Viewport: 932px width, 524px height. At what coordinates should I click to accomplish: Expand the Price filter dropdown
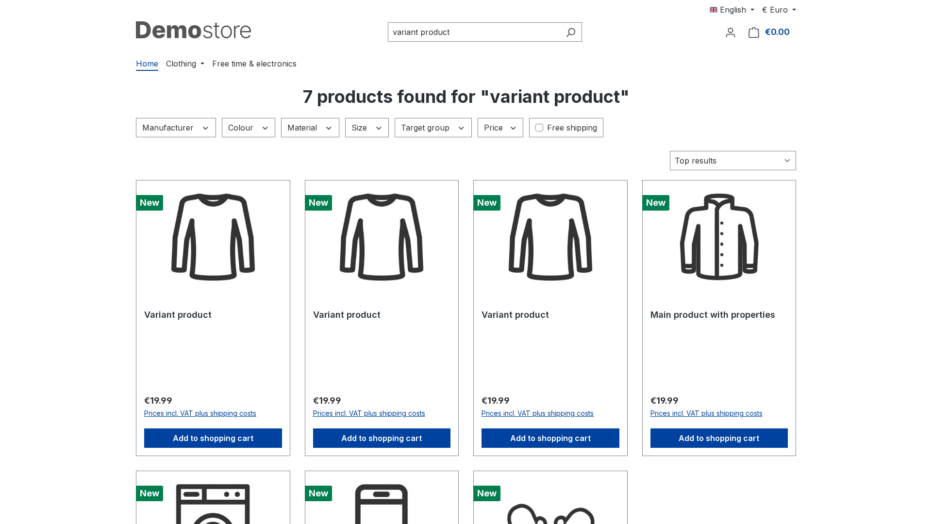coord(500,128)
